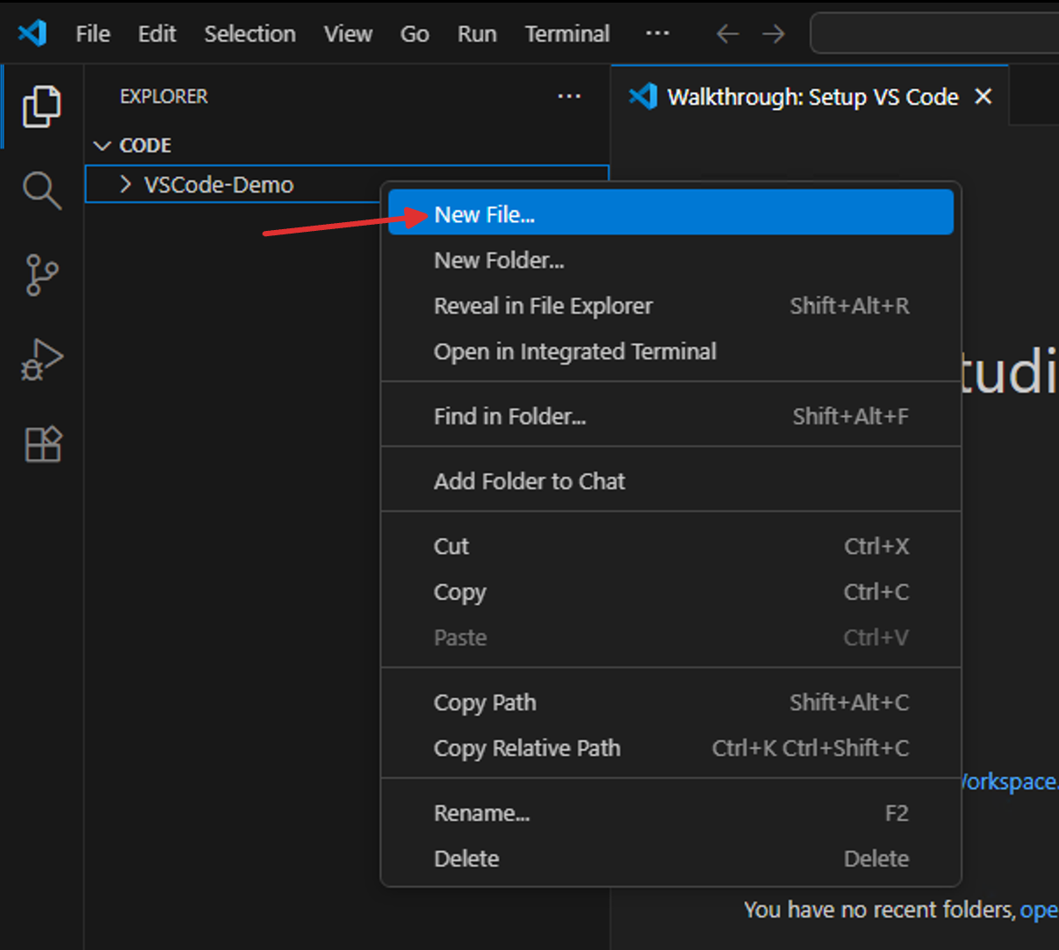Open the Explorer view in activity bar
This screenshot has width=1059, height=950.
coord(41,106)
